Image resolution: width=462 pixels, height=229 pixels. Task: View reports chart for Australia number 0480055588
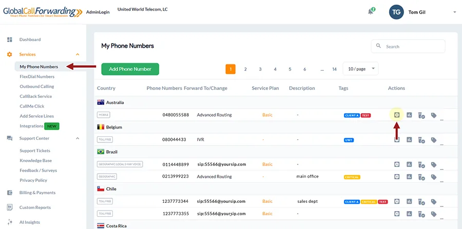(x=409, y=115)
